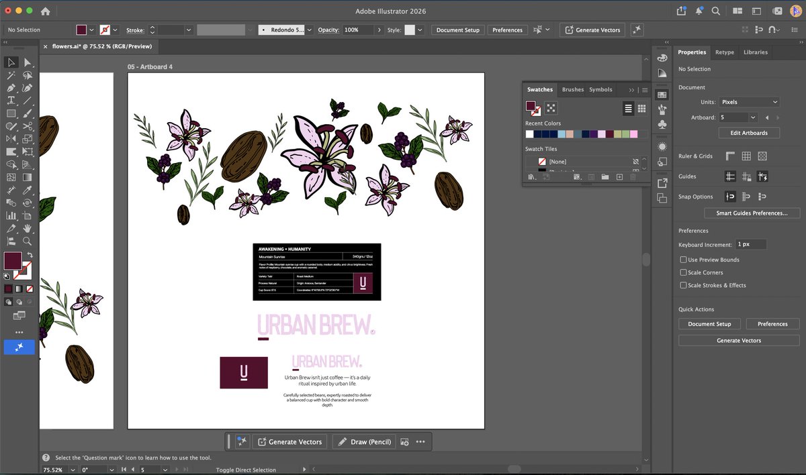Select the Eyedropper tool

tap(28, 189)
